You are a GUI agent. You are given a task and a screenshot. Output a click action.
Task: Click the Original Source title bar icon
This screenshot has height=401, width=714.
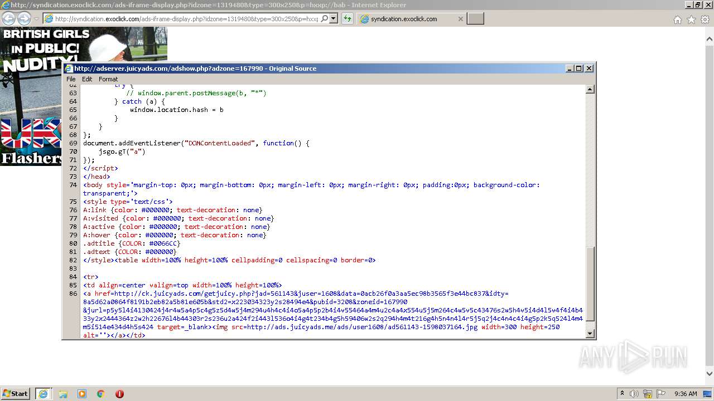69,69
